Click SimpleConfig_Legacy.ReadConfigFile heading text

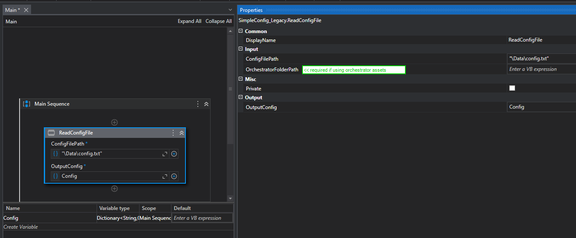tap(280, 20)
